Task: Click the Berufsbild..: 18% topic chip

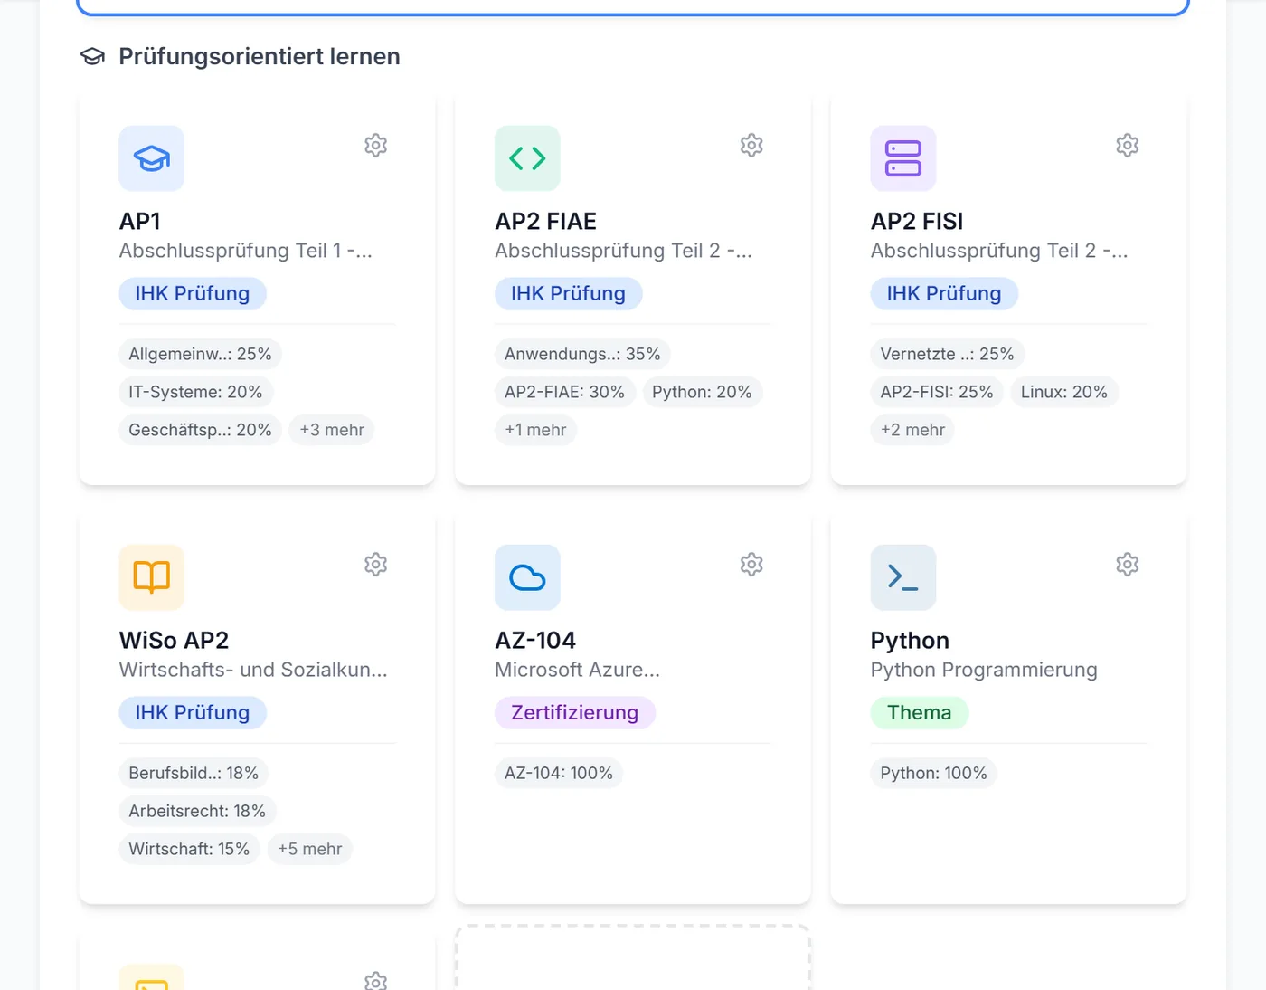Action: 194,773
